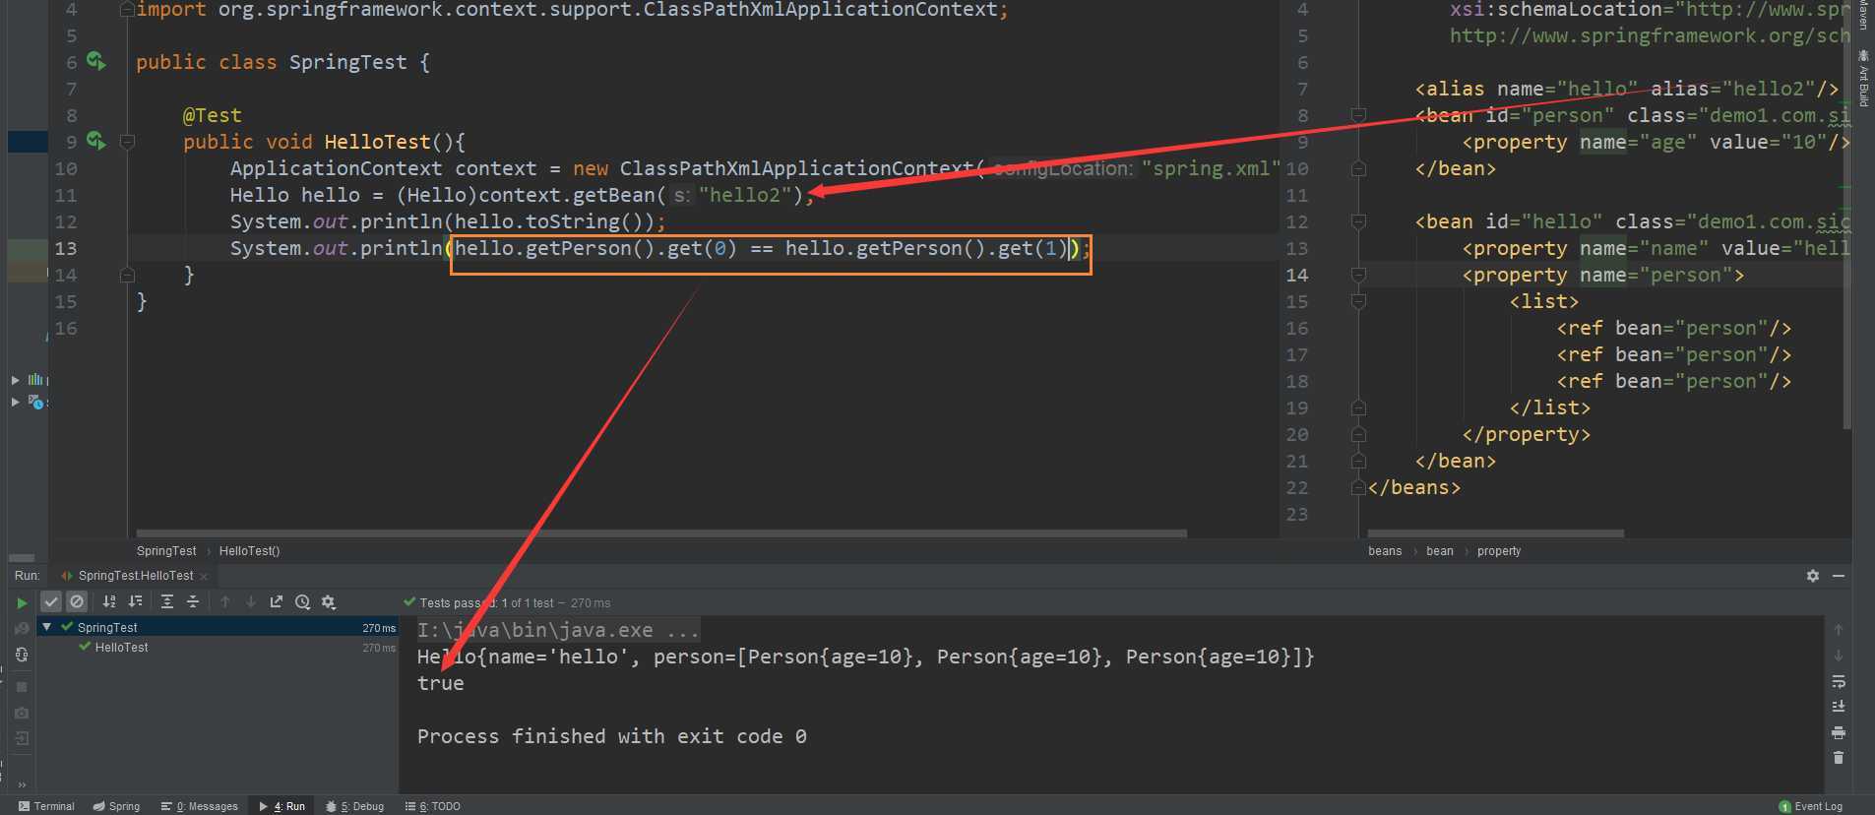Click run class gutter icon at line 6
The width and height of the screenshot is (1875, 815).
pyautogui.click(x=95, y=61)
